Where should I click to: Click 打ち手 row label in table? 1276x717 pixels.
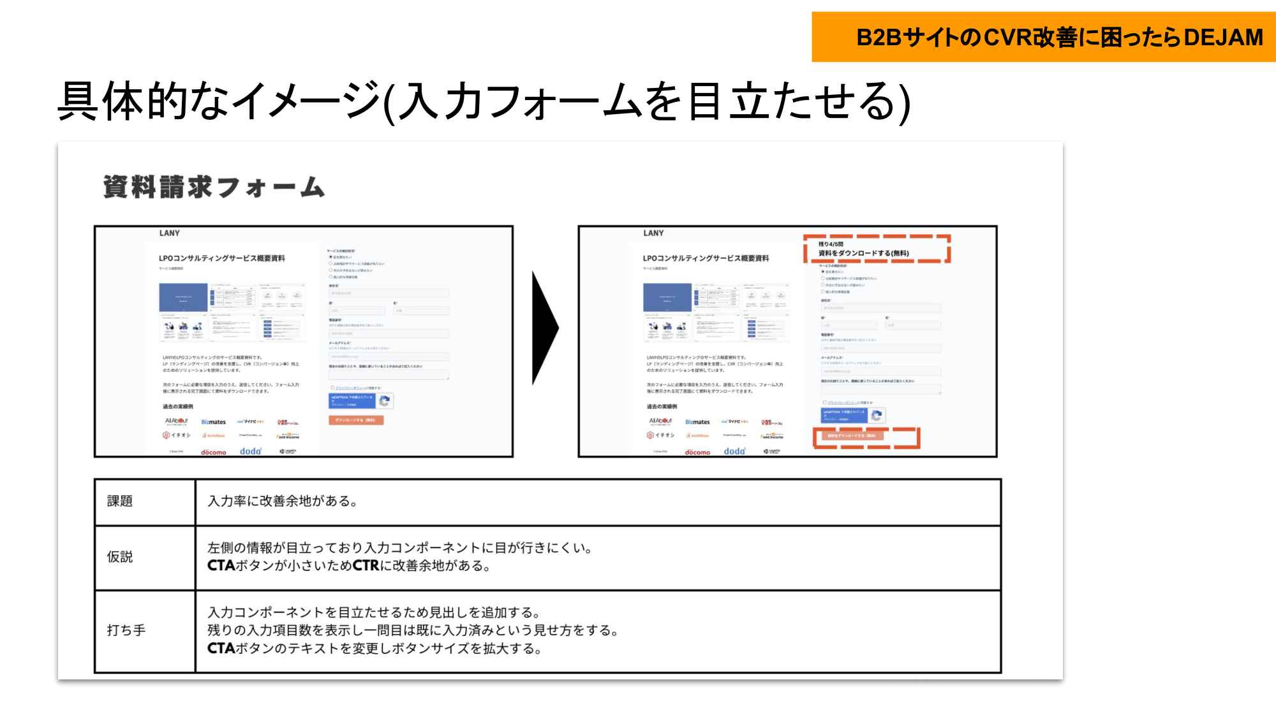point(126,630)
